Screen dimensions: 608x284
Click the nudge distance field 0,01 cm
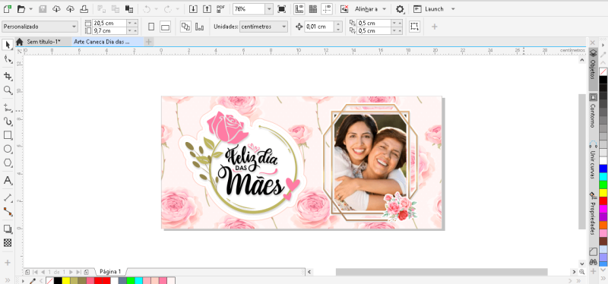319,27
